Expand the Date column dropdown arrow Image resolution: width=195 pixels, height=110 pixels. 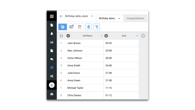click(137, 36)
